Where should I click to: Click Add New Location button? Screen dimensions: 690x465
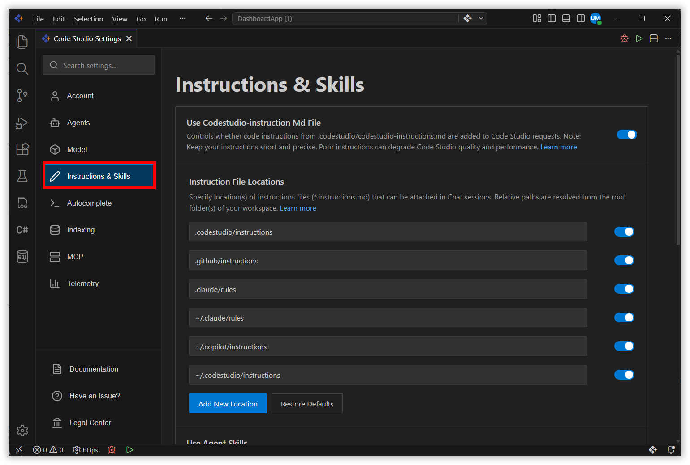[228, 403]
